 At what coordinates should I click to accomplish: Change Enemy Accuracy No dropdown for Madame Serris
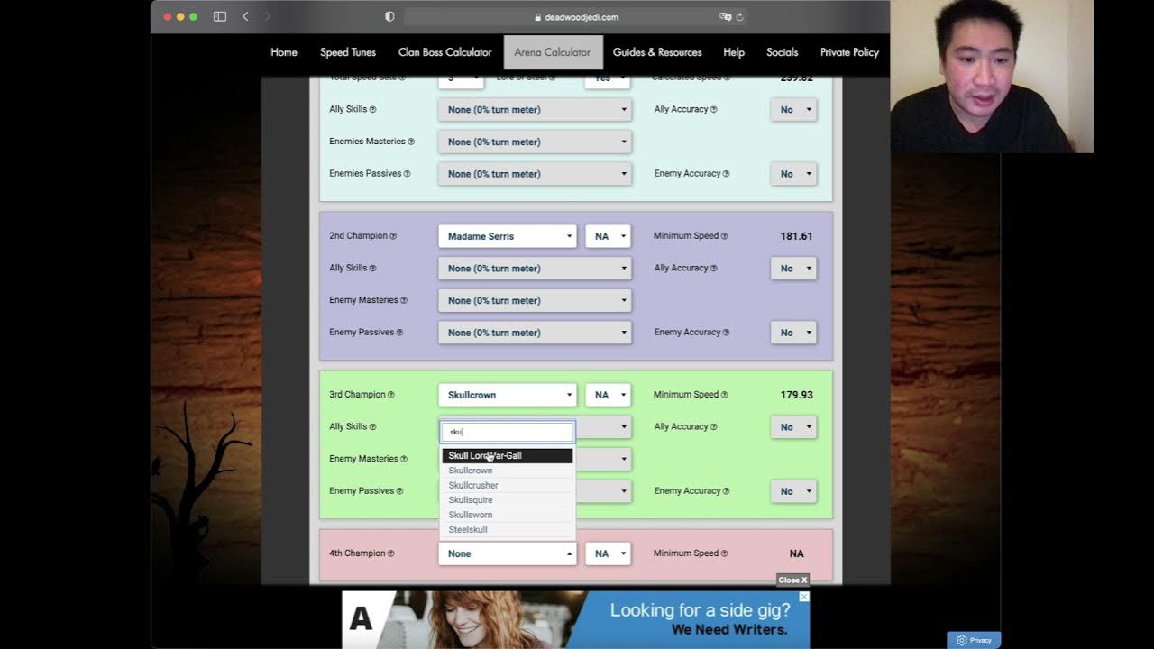pyautogui.click(x=793, y=333)
